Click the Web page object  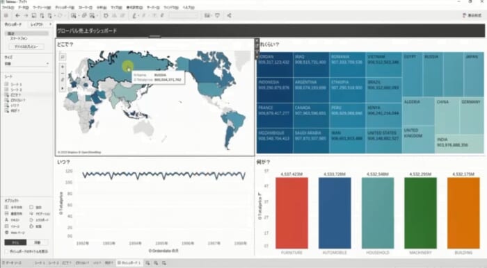coord(14,233)
